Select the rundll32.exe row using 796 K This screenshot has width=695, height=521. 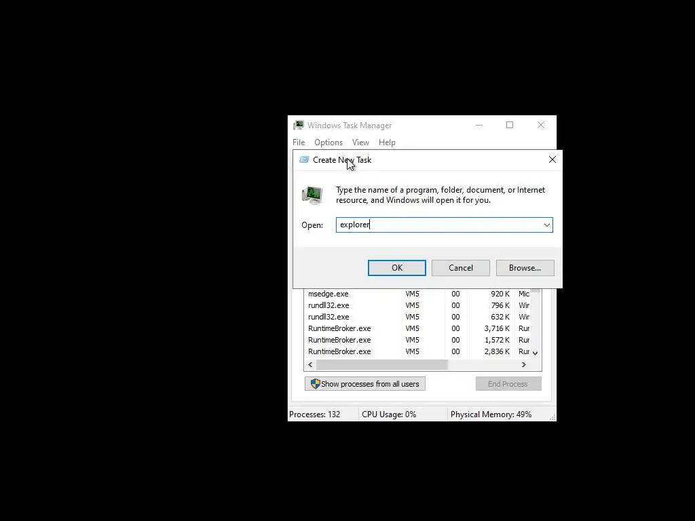click(417, 305)
